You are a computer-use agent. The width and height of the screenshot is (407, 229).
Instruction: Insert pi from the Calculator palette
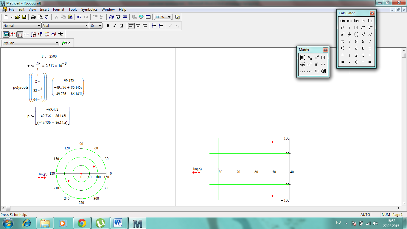(x=343, y=41)
